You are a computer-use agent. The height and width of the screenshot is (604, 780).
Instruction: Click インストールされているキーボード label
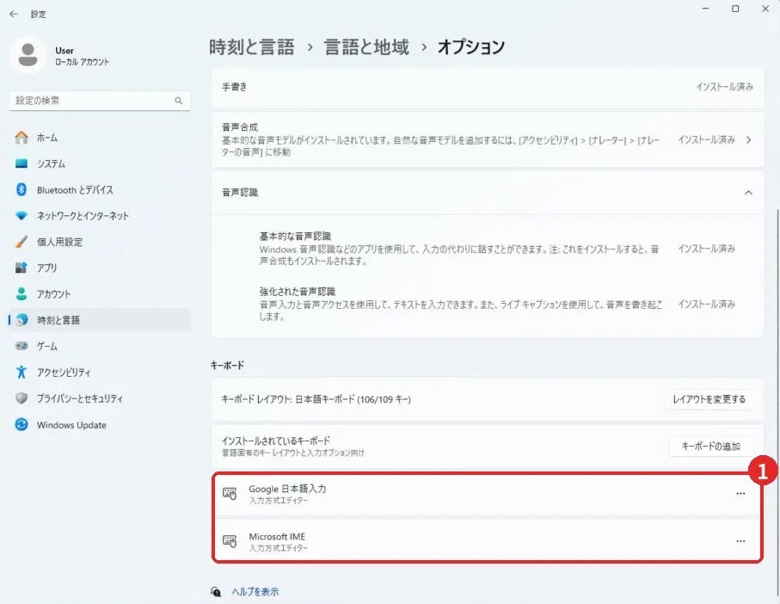point(275,441)
